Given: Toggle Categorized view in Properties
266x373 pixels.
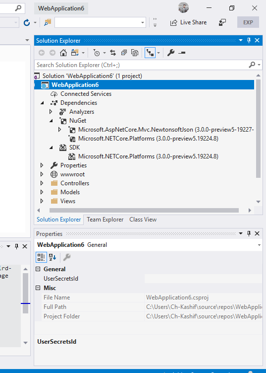Looking at the screenshot, I should 41,257.
